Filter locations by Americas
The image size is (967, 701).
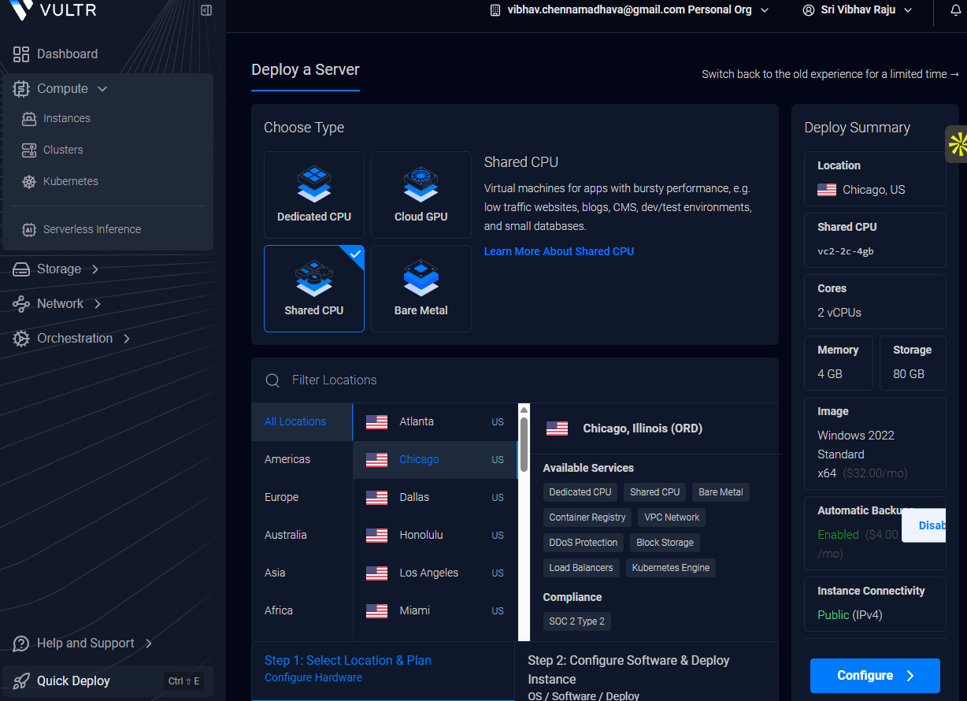coord(302,459)
